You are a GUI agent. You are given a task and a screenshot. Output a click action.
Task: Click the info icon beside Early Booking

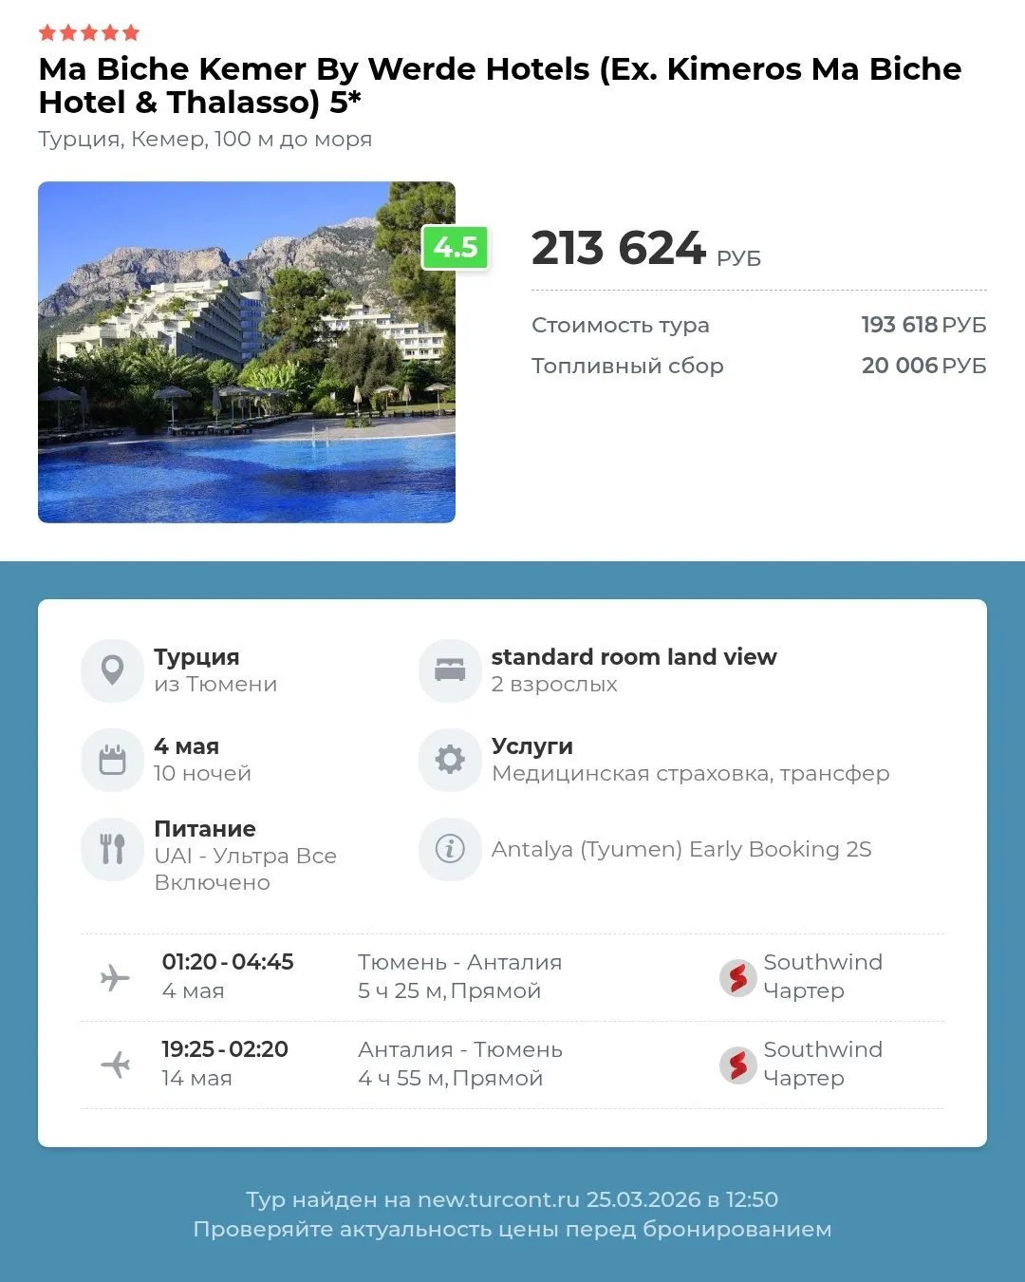pos(450,849)
